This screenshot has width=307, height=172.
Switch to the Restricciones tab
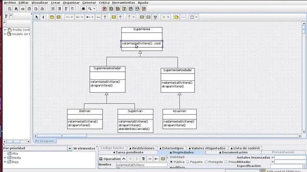coord(142,148)
